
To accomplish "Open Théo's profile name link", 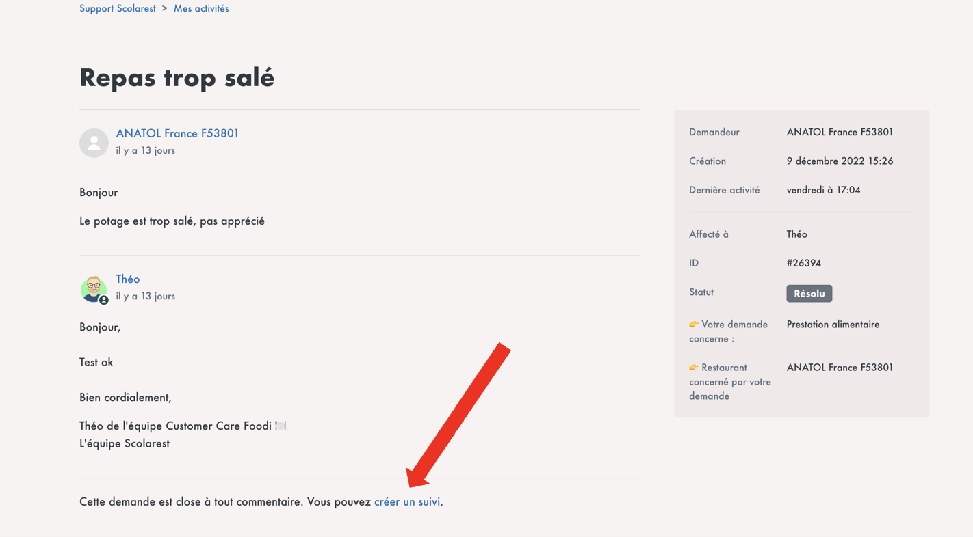I will pos(128,279).
